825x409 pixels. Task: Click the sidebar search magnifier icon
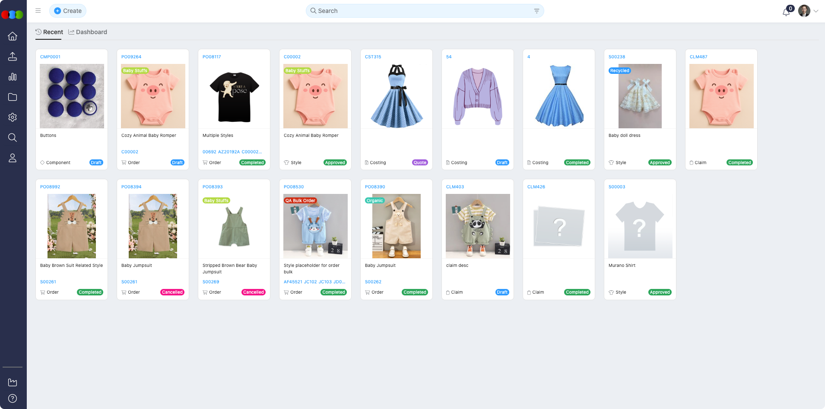[x=13, y=138]
